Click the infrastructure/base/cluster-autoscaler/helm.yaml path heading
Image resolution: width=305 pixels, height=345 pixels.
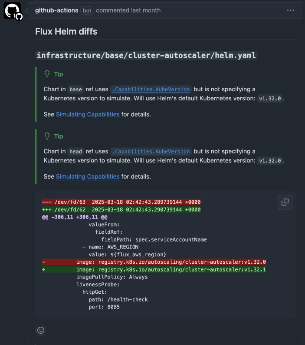click(146, 55)
